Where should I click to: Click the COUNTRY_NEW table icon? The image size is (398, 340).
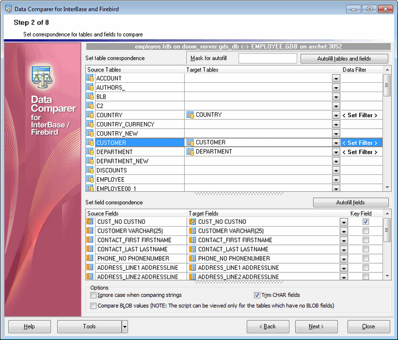(90, 133)
